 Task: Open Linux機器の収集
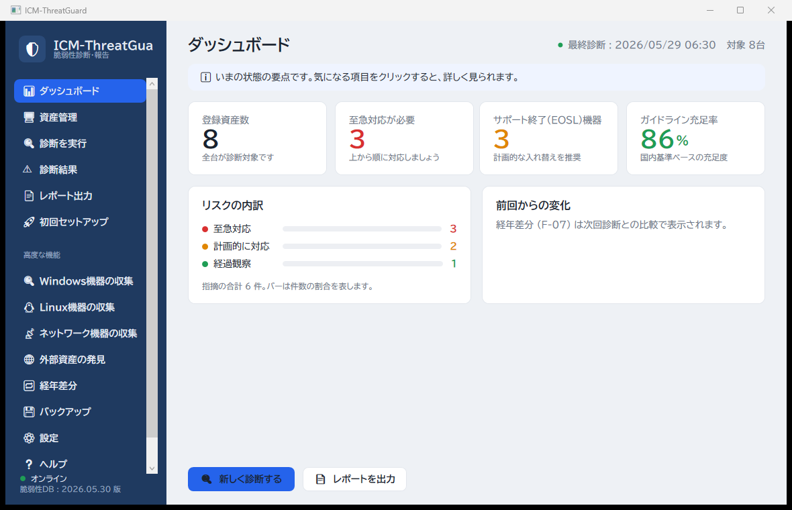pos(80,307)
